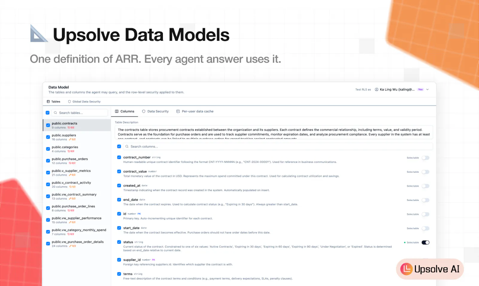Enable Selectable toggle for contract_value
479x286 pixels.
pyautogui.click(x=425, y=172)
